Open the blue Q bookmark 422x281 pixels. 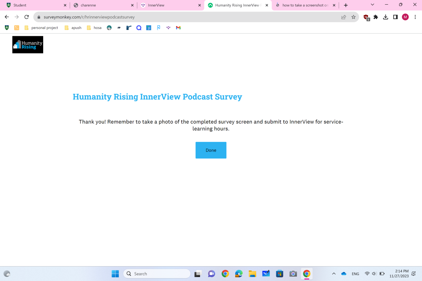(x=139, y=28)
